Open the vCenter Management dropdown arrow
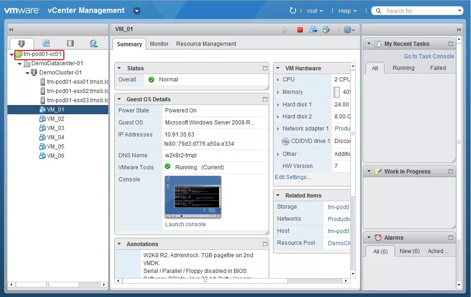471x297 pixels. point(137,11)
